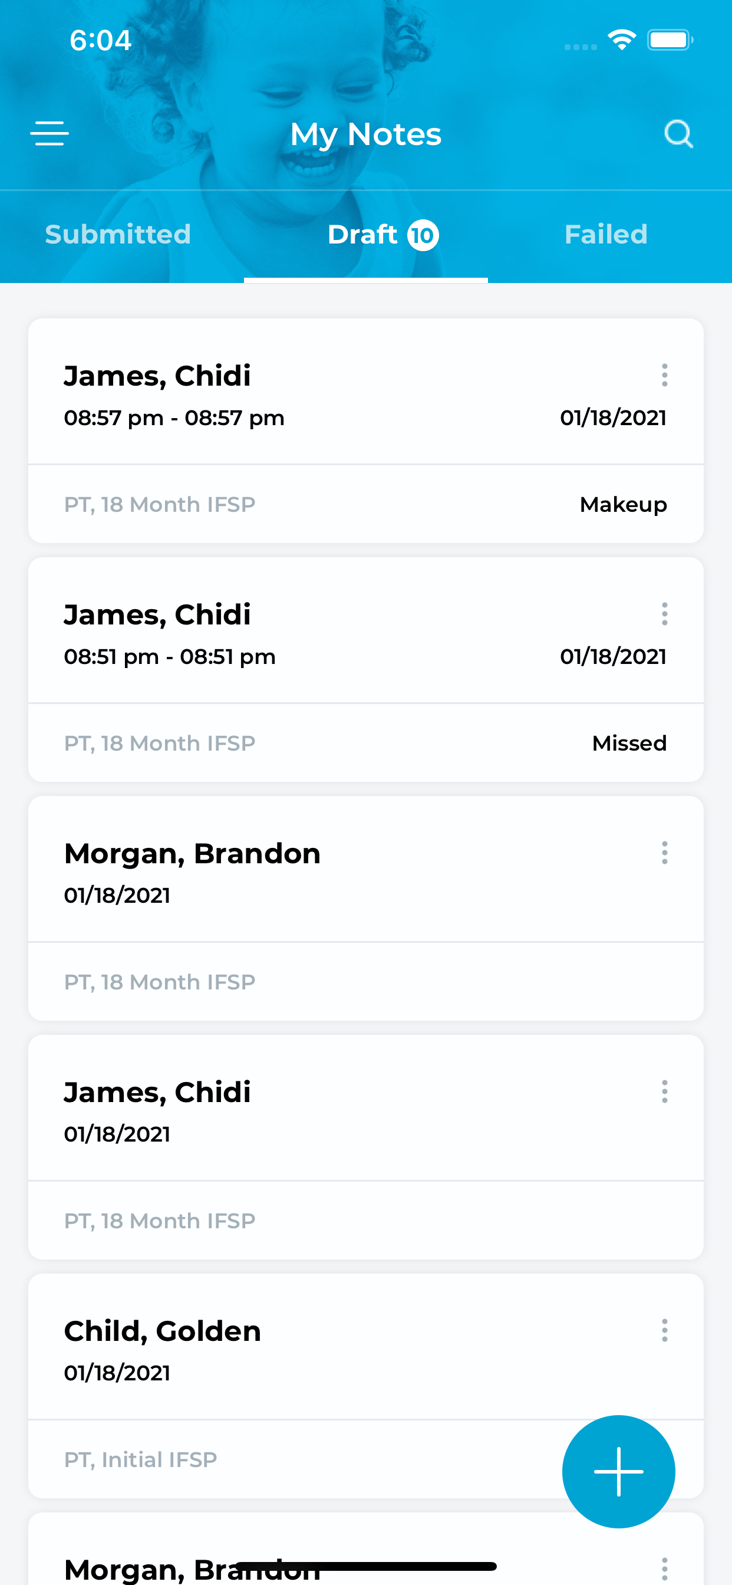Screen dimensions: 732x1585
Task: Switch to the Submitted tab
Action: [x=118, y=235]
